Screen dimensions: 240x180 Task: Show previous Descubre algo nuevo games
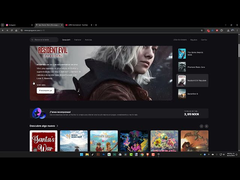pos(201,126)
